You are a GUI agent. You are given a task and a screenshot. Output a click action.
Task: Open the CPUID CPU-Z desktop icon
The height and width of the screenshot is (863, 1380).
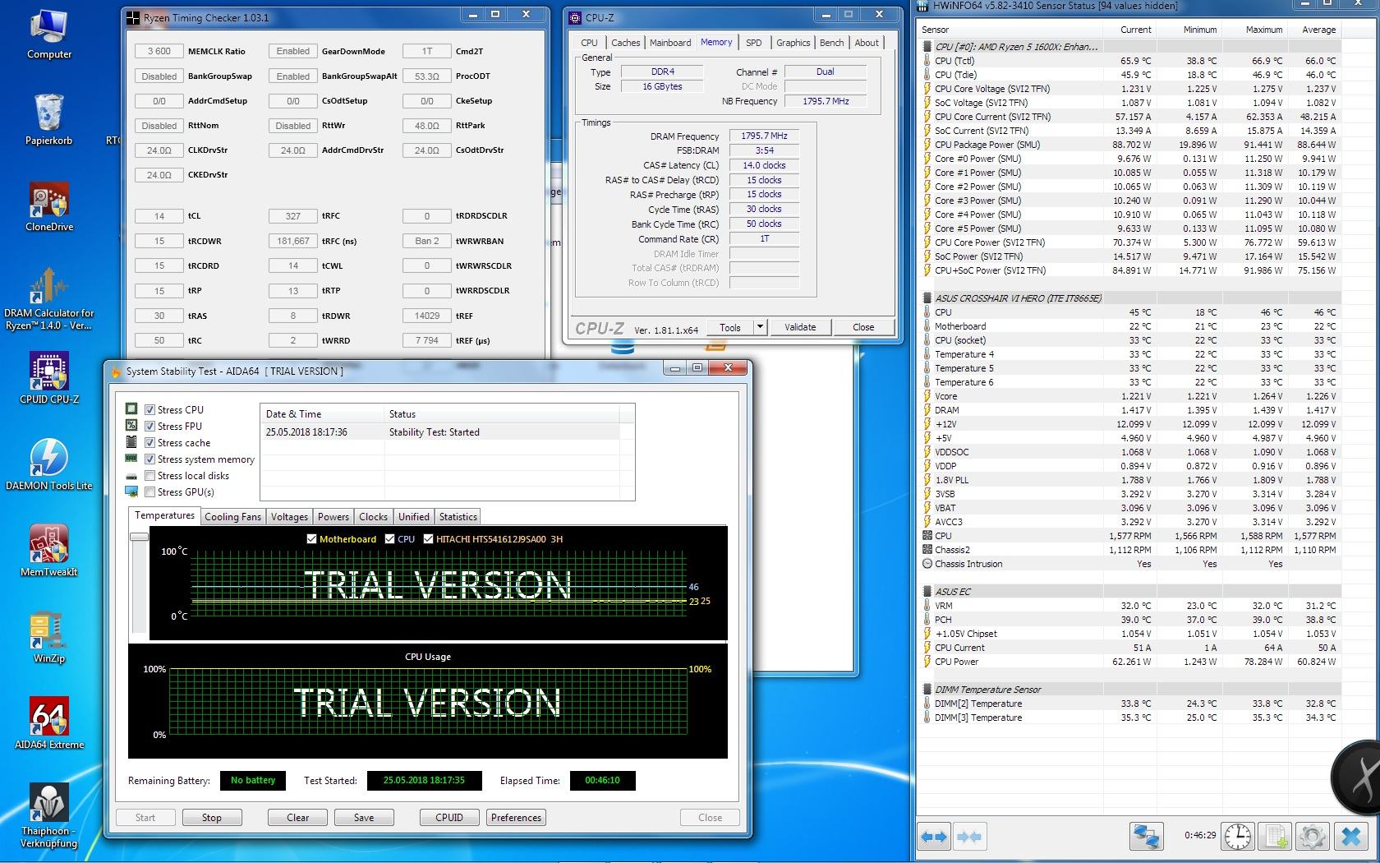[x=48, y=378]
